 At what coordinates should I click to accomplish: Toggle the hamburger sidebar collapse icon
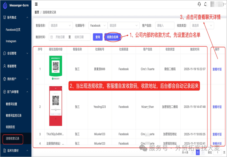coord(36,4)
